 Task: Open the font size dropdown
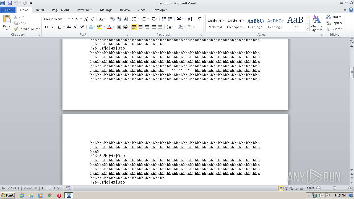(x=81, y=19)
